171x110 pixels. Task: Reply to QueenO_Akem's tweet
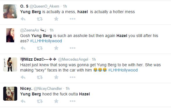coord(23,19)
